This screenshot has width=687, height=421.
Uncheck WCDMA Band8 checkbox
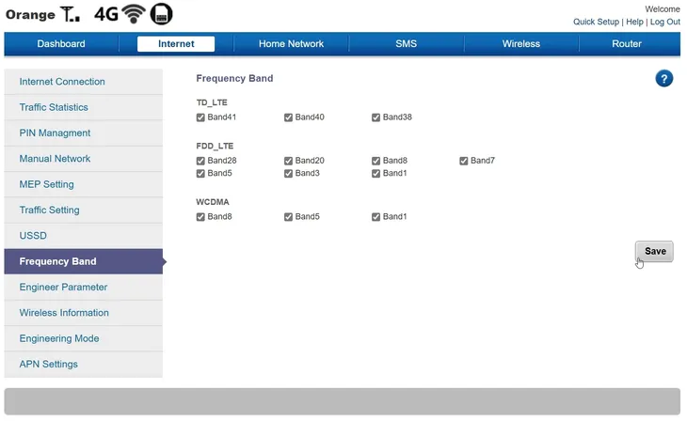(200, 217)
